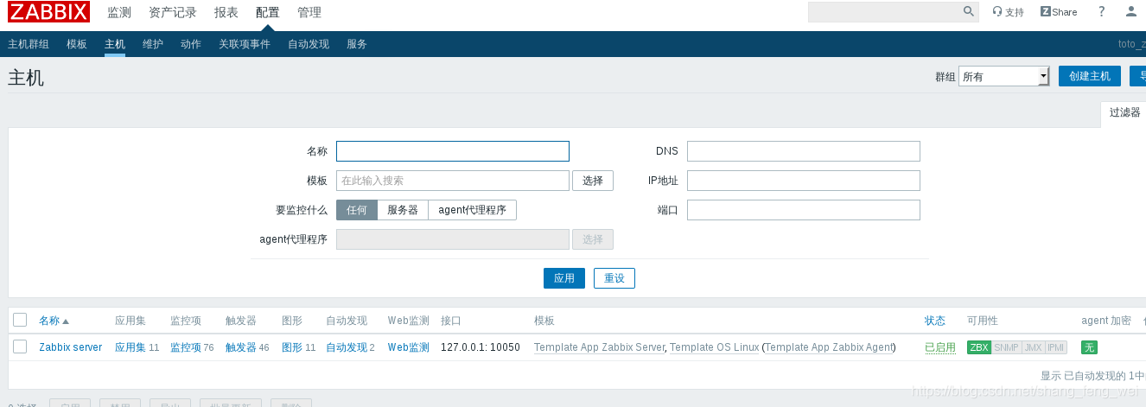Open the 应用集 link for Zabbix server

(x=131, y=347)
